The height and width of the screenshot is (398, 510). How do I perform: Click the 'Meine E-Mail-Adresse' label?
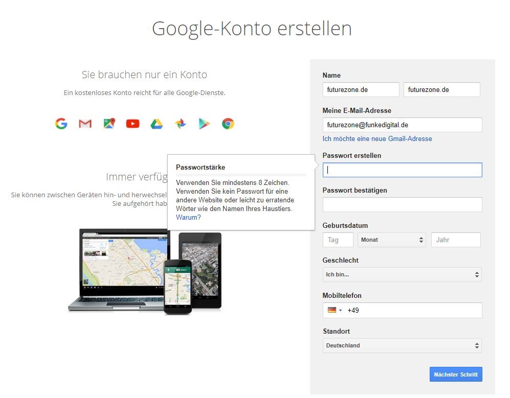[357, 110]
